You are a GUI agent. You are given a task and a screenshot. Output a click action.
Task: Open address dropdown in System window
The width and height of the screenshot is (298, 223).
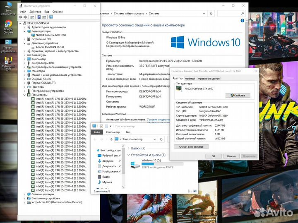[204, 14]
